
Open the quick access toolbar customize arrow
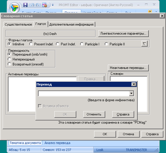tap(53, 5)
